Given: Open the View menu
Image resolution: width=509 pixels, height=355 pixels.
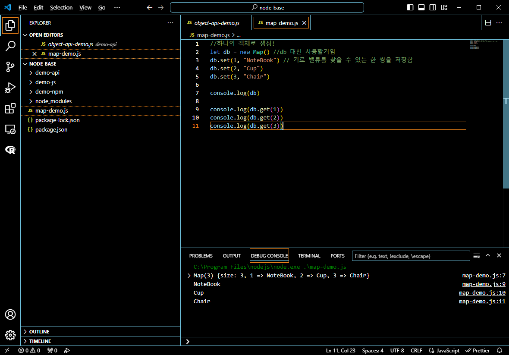Looking at the screenshot, I should [x=85, y=7].
